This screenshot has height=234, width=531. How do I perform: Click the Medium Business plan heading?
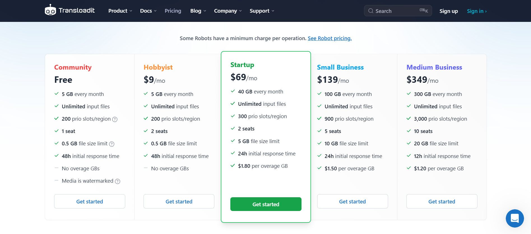[434, 67]
